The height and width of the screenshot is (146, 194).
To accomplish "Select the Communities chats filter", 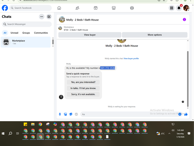I will [41, 33].
